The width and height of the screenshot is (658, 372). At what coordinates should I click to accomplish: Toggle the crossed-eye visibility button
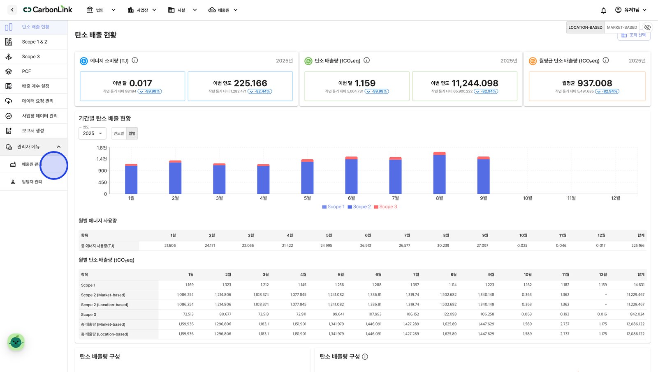coord(647,28)
